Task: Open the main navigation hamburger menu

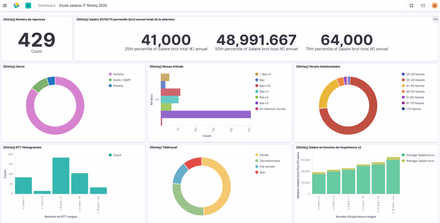Action: [5, 6]
